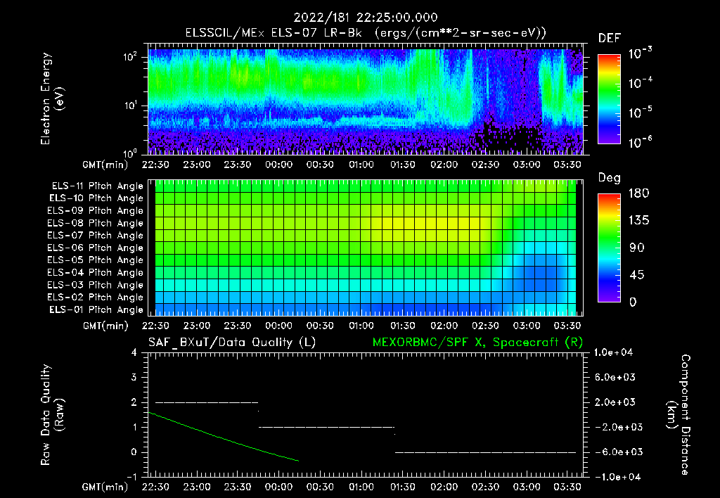Click the ELS-08 Pitch Angle row label
The height and width of the screenshot is (498, 720).
pyautogui.click(x=95, y=223)
